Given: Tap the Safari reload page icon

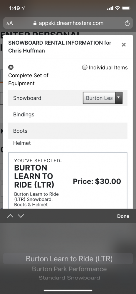Looking at the screenshot, I should (127, 23).
